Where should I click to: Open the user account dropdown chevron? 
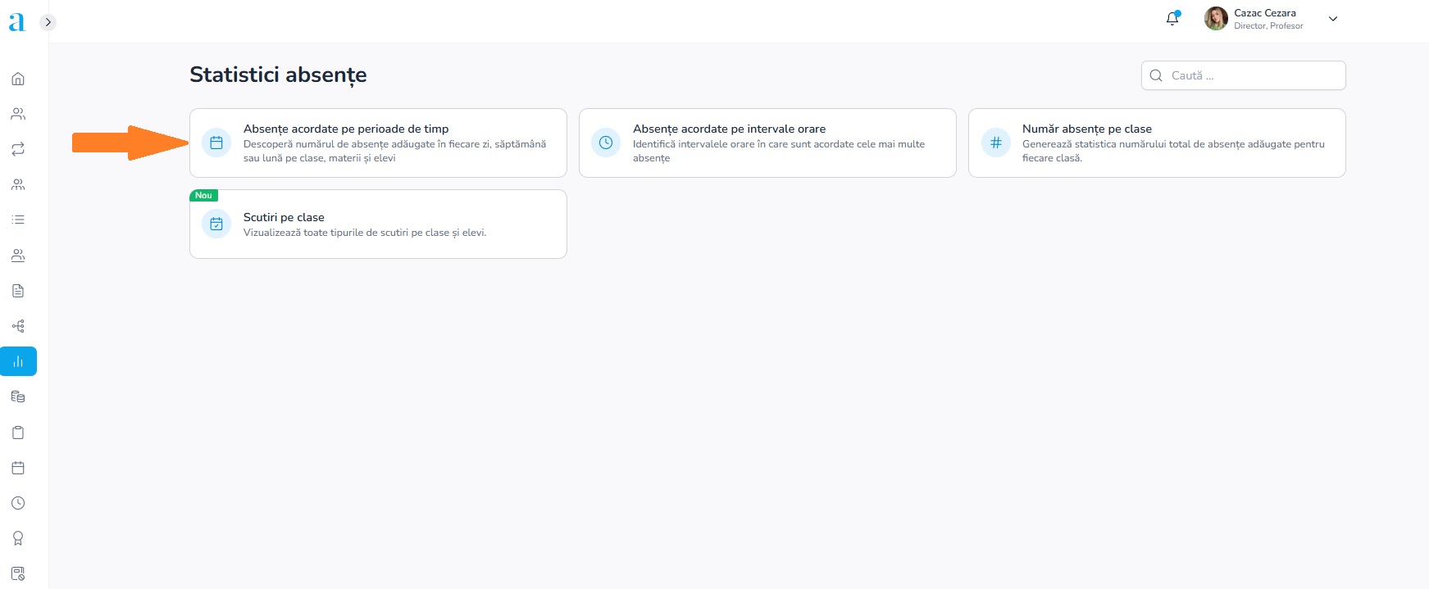point(1333,19)
